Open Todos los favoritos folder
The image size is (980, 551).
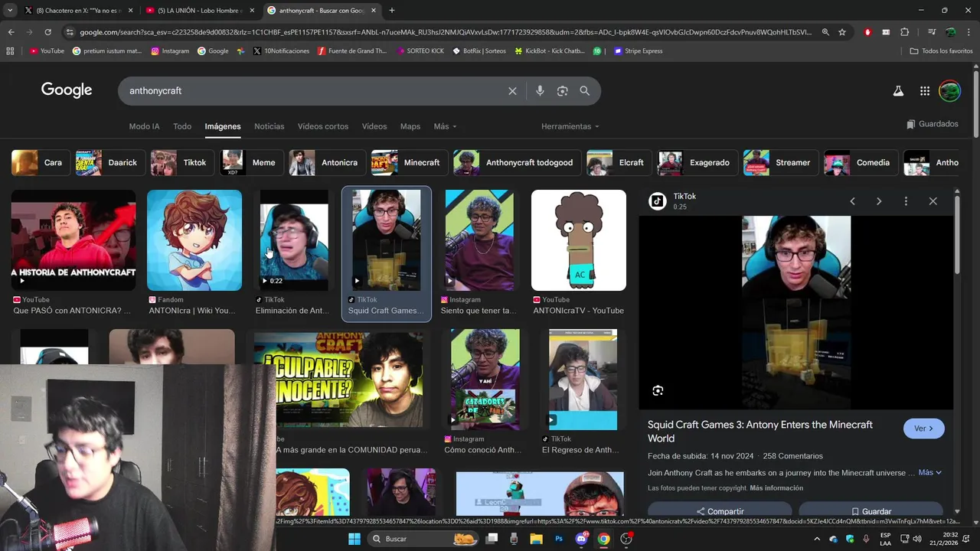(941, 51)
